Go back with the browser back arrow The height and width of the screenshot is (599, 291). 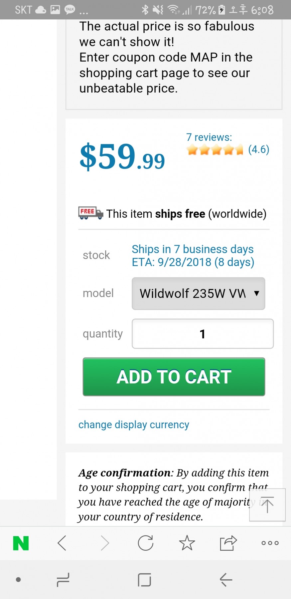[x=62, y=543]
